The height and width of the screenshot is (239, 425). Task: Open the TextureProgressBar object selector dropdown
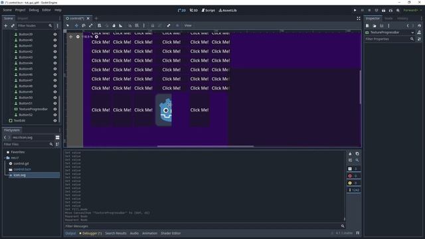[x=389, y=33]
